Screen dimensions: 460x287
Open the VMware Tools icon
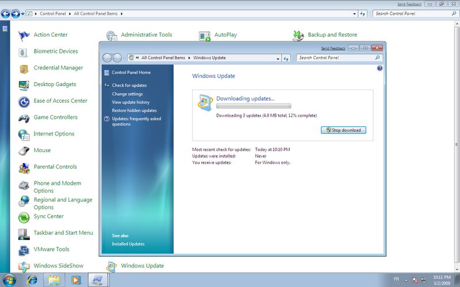coord(24,251)
